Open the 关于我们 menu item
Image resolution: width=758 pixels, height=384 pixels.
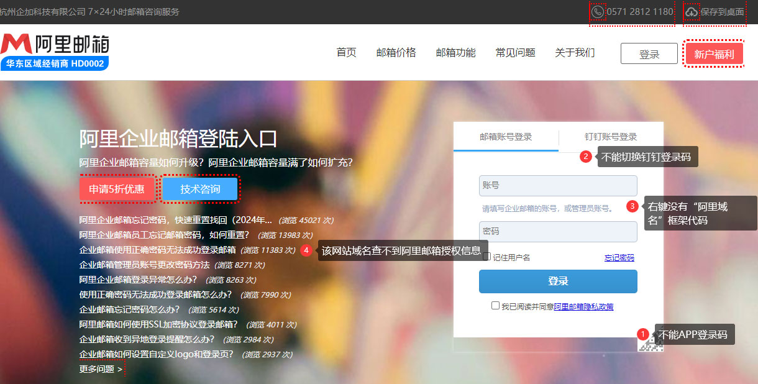click(x=575, y=53)
